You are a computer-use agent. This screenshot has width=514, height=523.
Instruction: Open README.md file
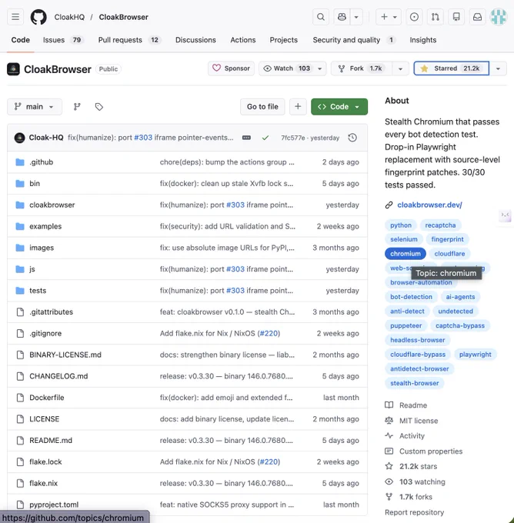[51, 440]
